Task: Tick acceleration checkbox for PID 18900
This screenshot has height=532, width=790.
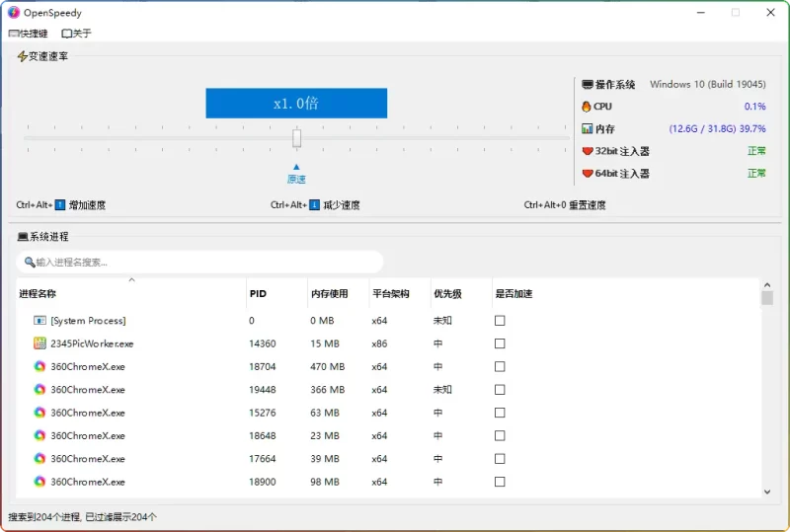Action: 500,482
